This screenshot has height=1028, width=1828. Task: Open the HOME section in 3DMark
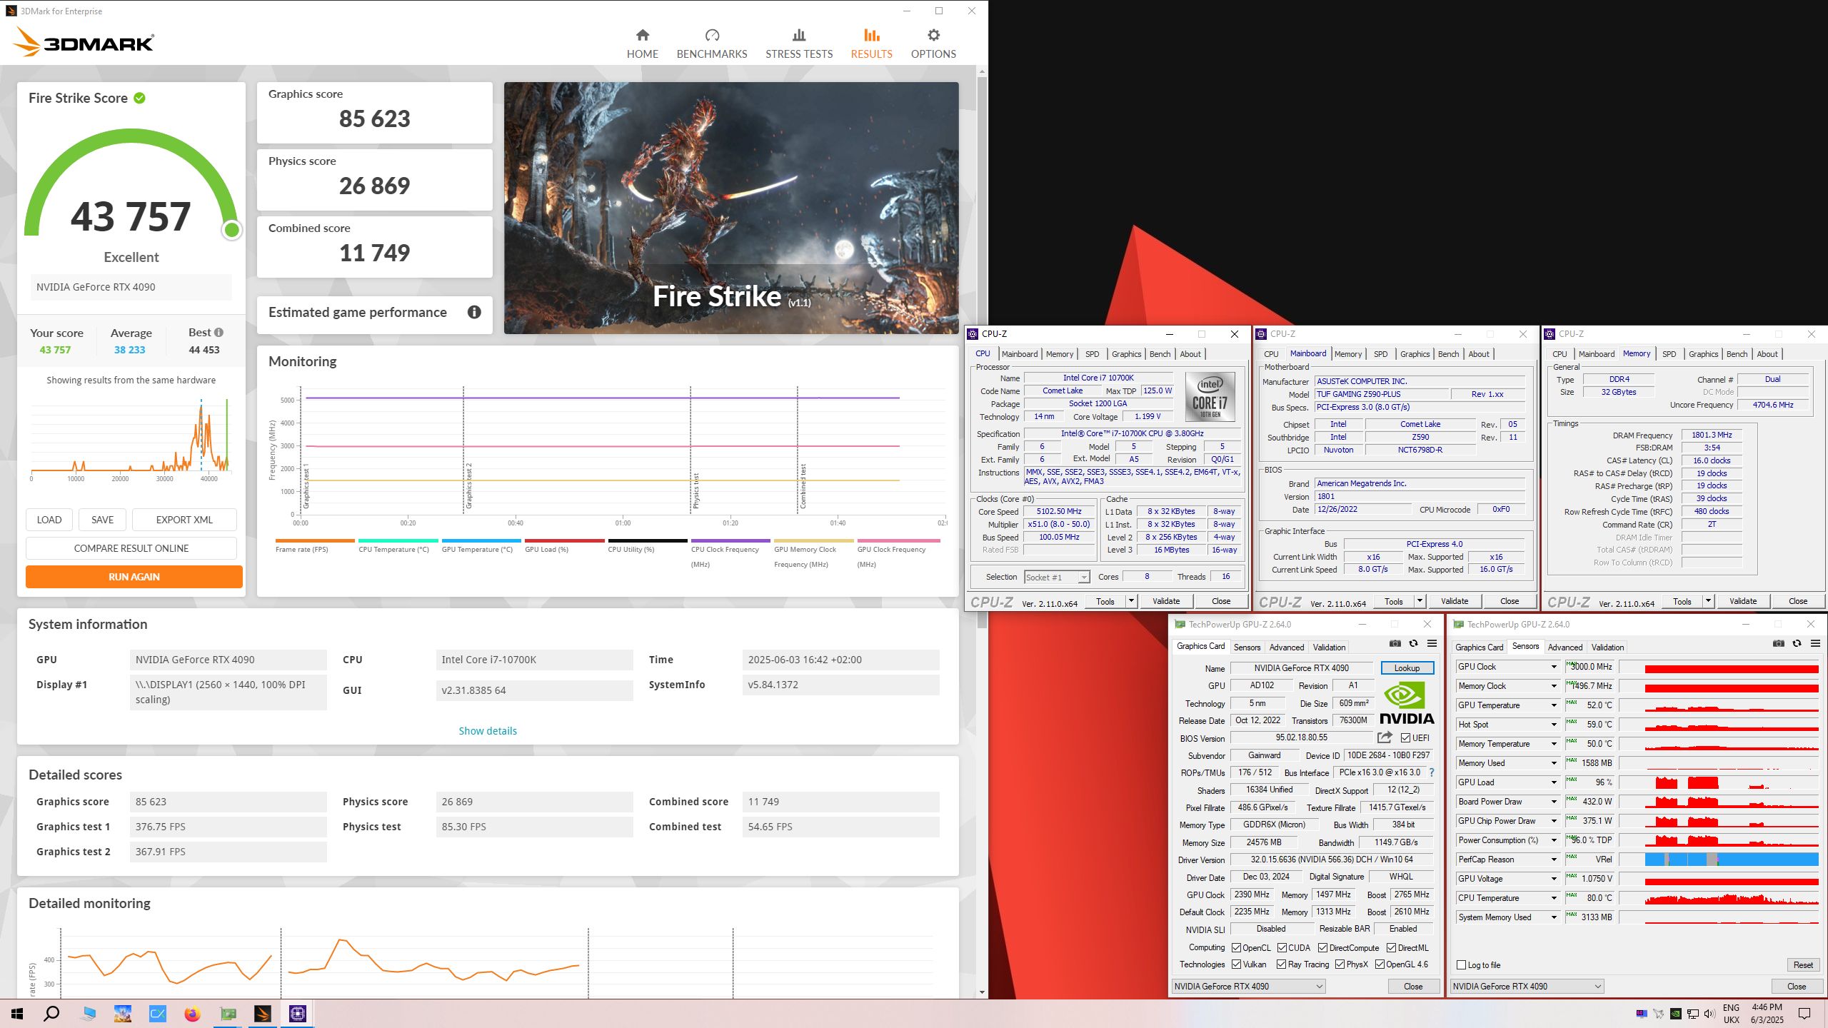642,44
